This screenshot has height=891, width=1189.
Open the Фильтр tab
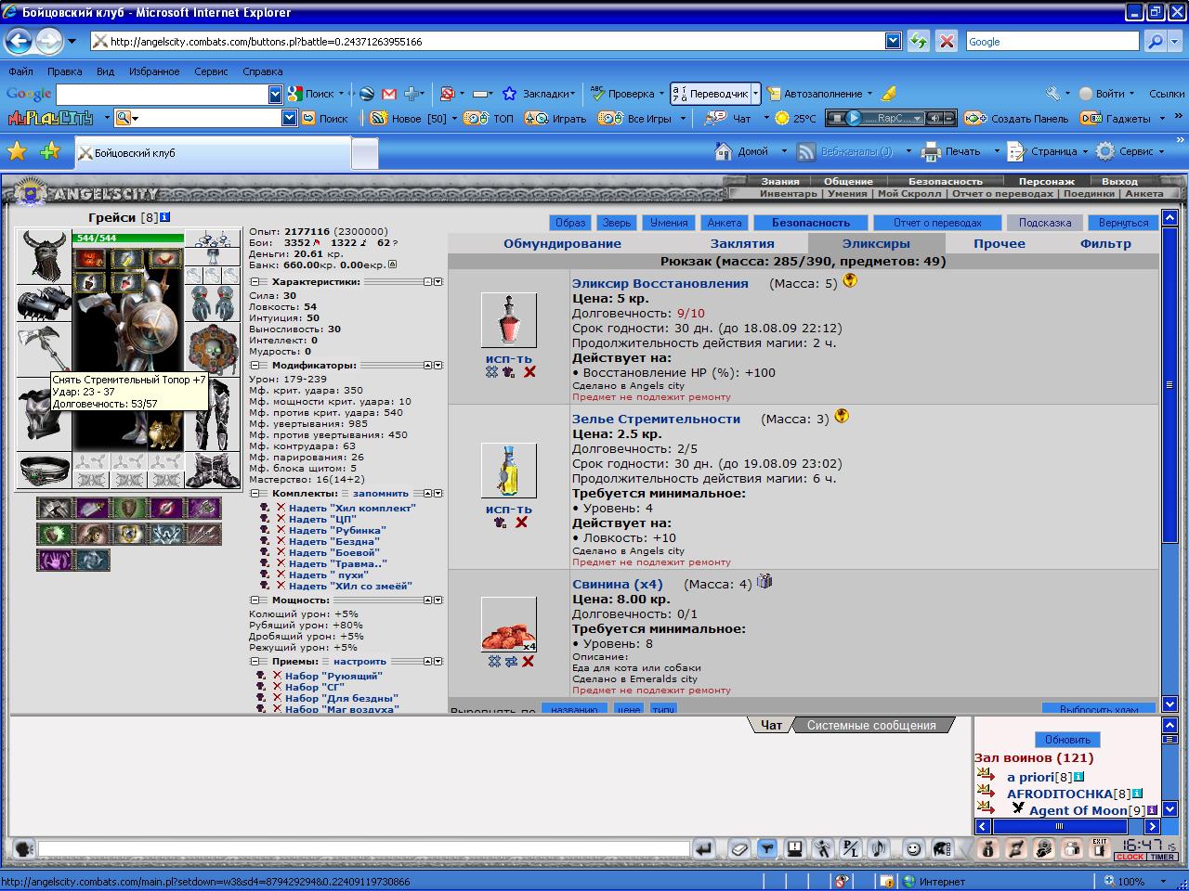click(1105, 243)
